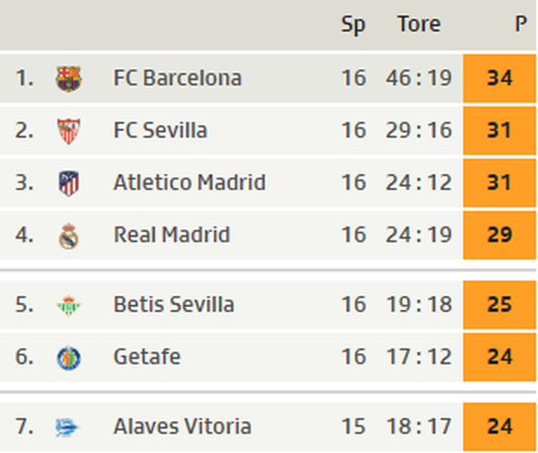Click the FC Sevilla club crest
This screenshot has height=453, width=538.
tap(68, 130)
